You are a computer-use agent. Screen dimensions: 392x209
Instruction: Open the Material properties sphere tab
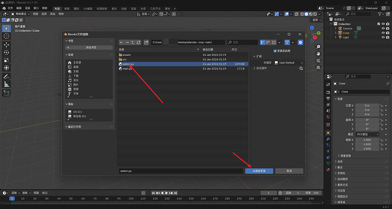click(x=328, y=169)
